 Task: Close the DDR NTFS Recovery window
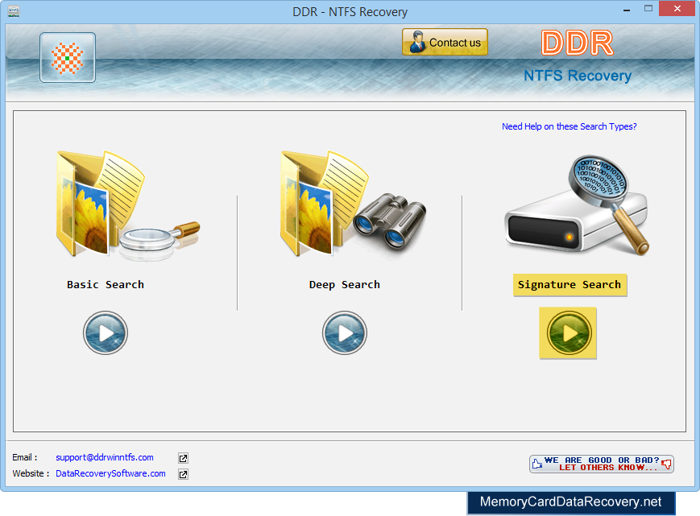(x=677, y=9)
